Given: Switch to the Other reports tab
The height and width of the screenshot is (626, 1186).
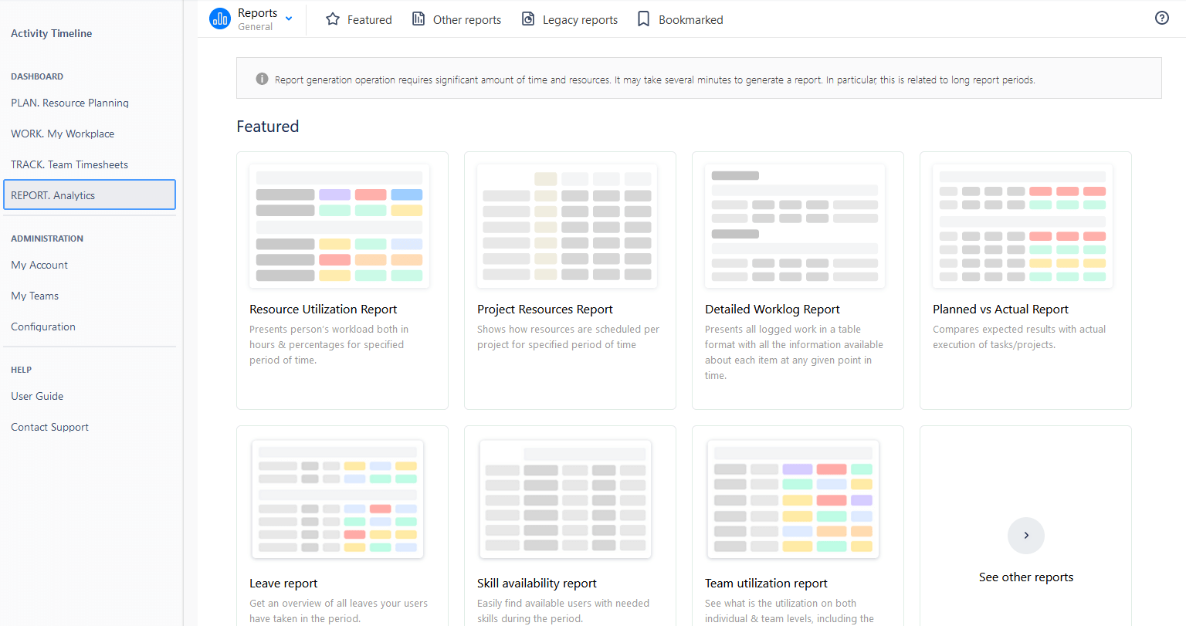Looking at the screenshot, I should tap(456, 19).
